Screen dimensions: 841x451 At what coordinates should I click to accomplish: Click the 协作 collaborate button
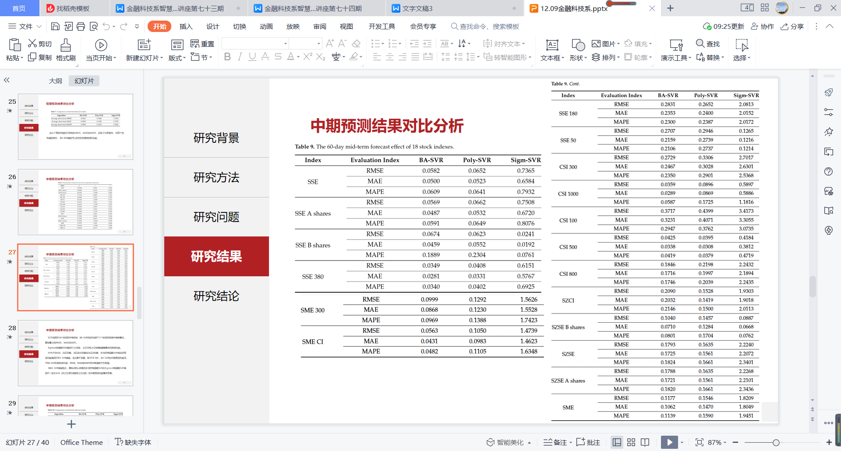pos(763,26)
